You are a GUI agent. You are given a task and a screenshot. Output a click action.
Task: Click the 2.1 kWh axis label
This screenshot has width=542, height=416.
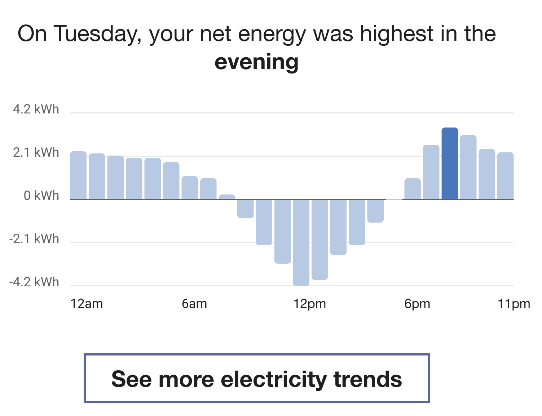coord(36,153)
